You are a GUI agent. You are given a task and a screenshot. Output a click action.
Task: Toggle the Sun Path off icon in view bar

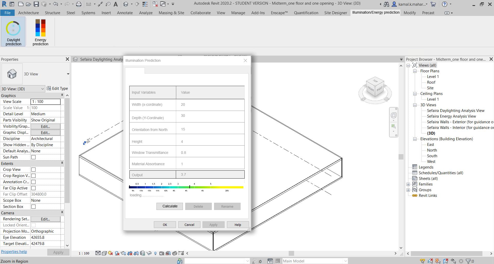pos(111,253)
